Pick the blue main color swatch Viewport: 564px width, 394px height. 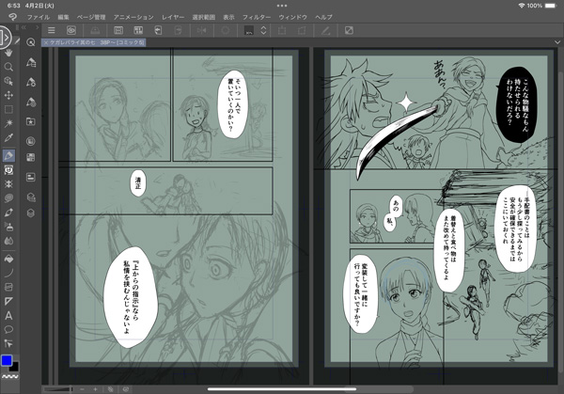coord(7,360)
